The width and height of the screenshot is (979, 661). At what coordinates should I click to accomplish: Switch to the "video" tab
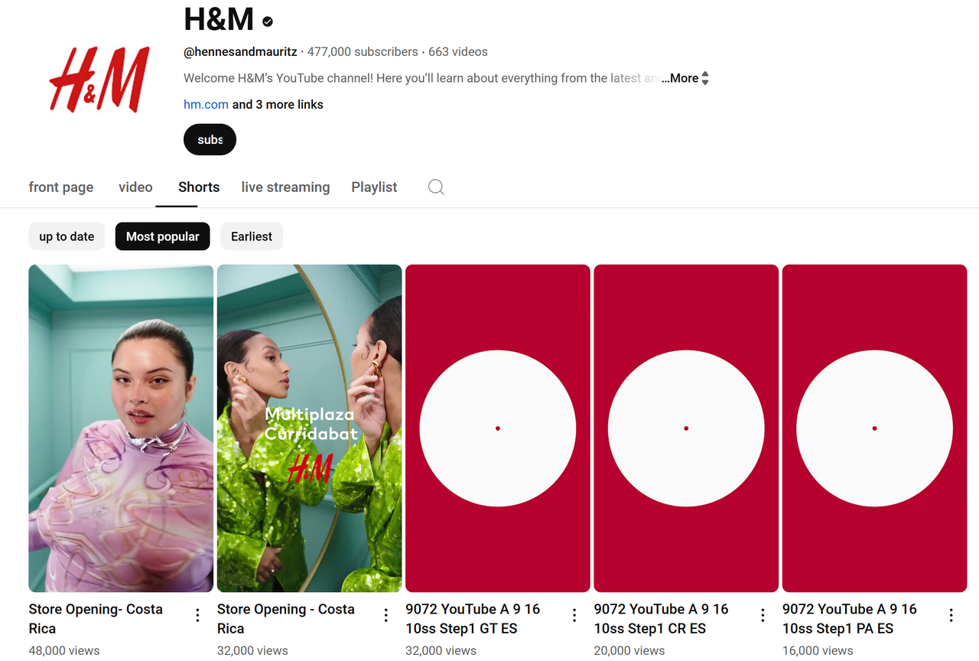[x=135, y=187]
